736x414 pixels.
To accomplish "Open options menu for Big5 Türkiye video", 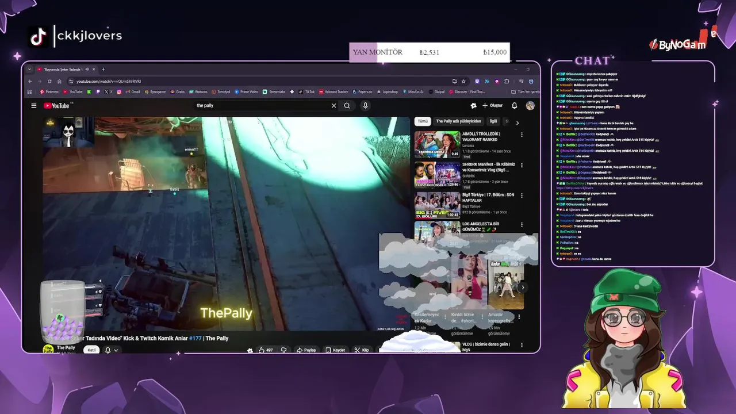I will pos(522,195).
